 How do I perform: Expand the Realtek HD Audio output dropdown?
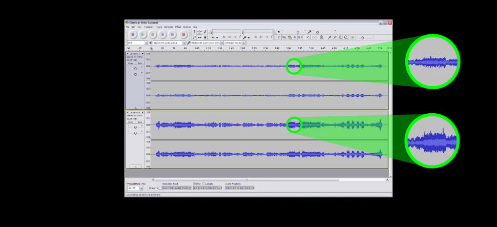184,43
